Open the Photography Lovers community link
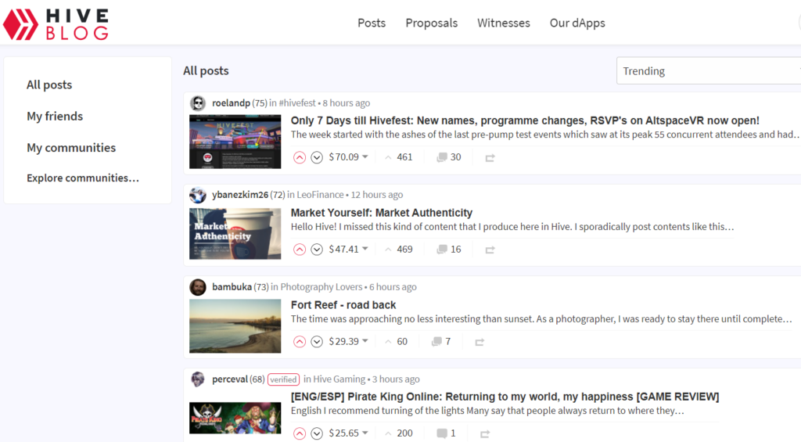801x442 pixels. [321, 286]
